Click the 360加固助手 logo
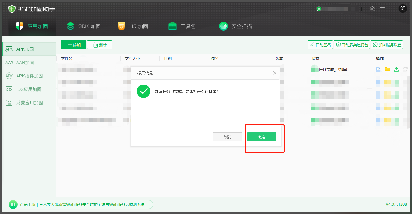This screenshot has width=412, height=214. [32, 9]
